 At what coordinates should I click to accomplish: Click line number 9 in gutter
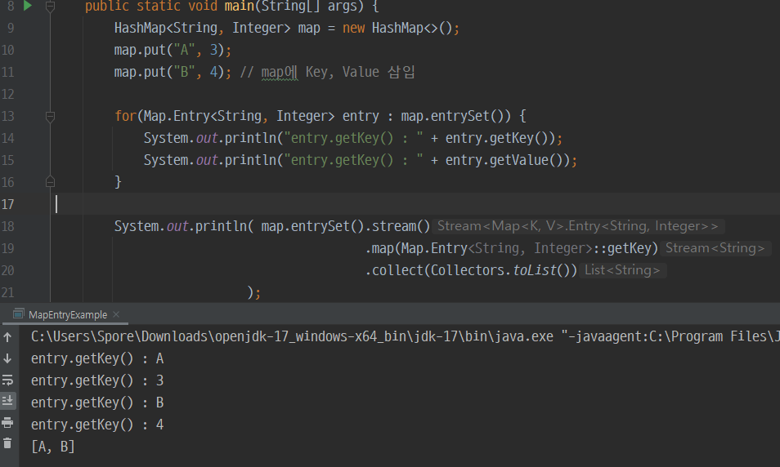coord(11,28)
